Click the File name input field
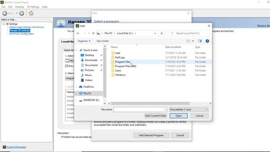The width and height of the screenshot is (270, 152). 140,110
